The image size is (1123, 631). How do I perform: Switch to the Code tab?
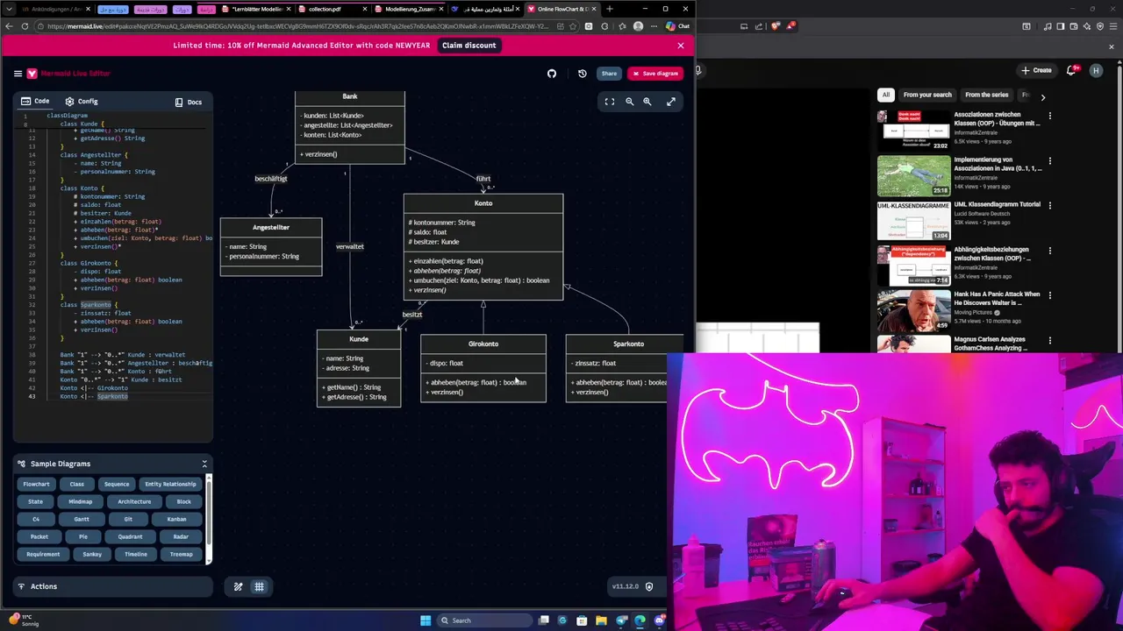35,101
